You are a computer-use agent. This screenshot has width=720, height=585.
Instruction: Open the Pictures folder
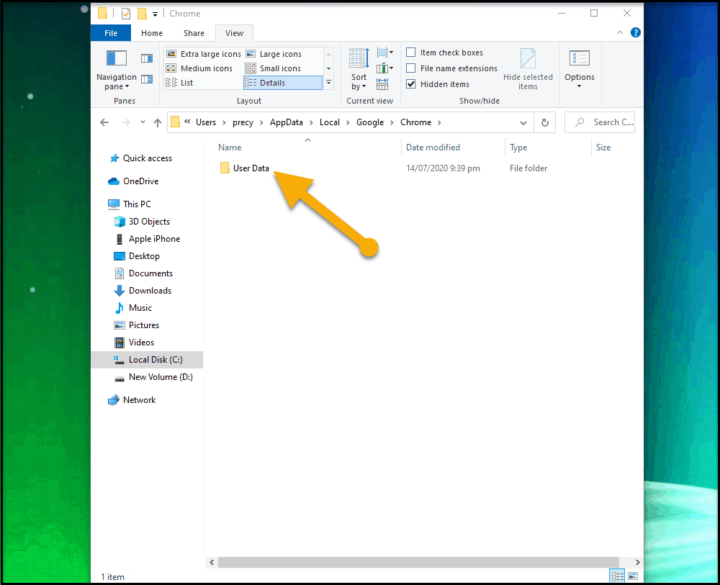click(x=136, y=325)
